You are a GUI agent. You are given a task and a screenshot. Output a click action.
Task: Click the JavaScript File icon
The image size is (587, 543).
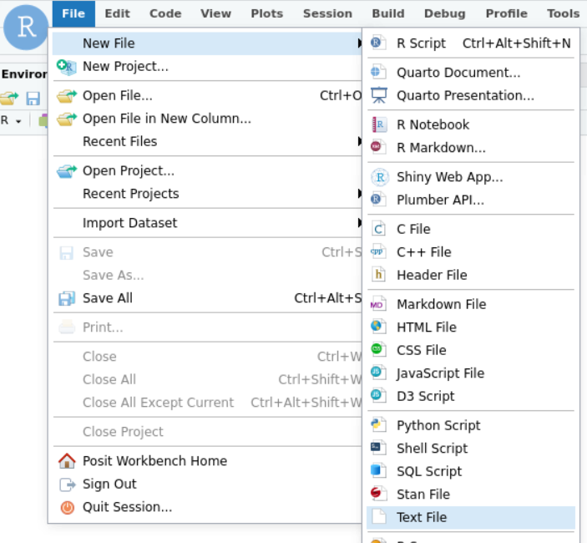coord(378,373)
